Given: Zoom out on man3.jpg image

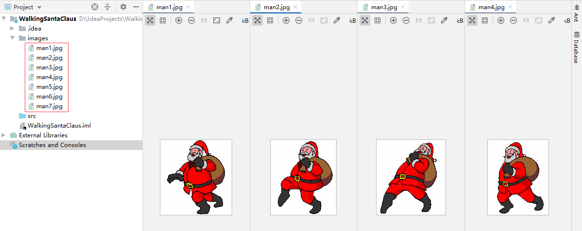Looking at the screenshot, I should [x=406, y=20].
